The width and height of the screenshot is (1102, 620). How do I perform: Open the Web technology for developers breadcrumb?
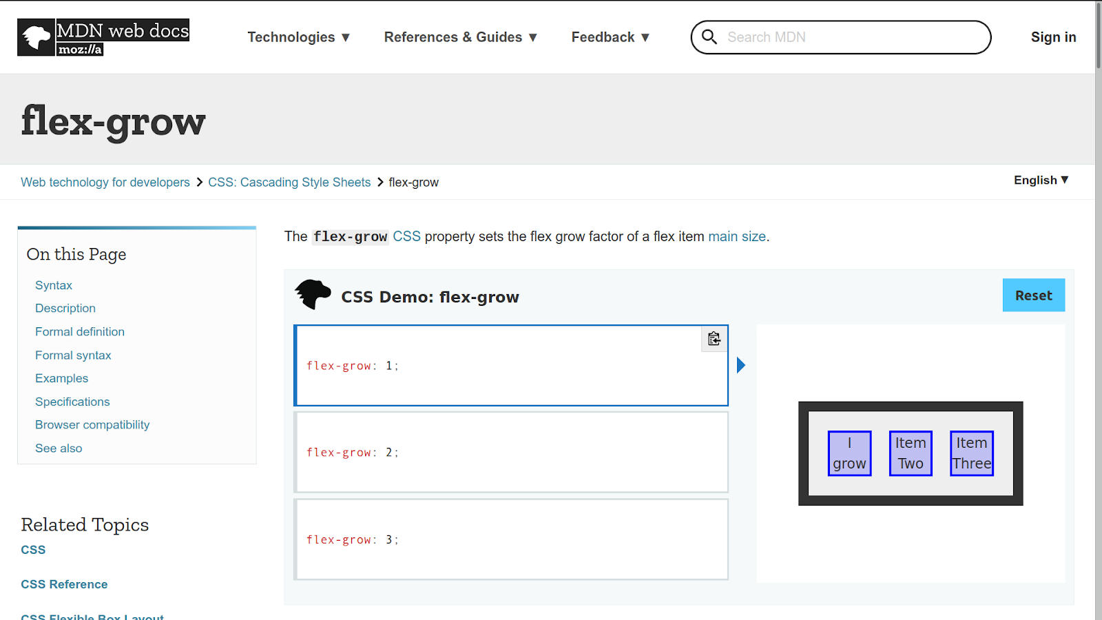(x=105, y=182)
